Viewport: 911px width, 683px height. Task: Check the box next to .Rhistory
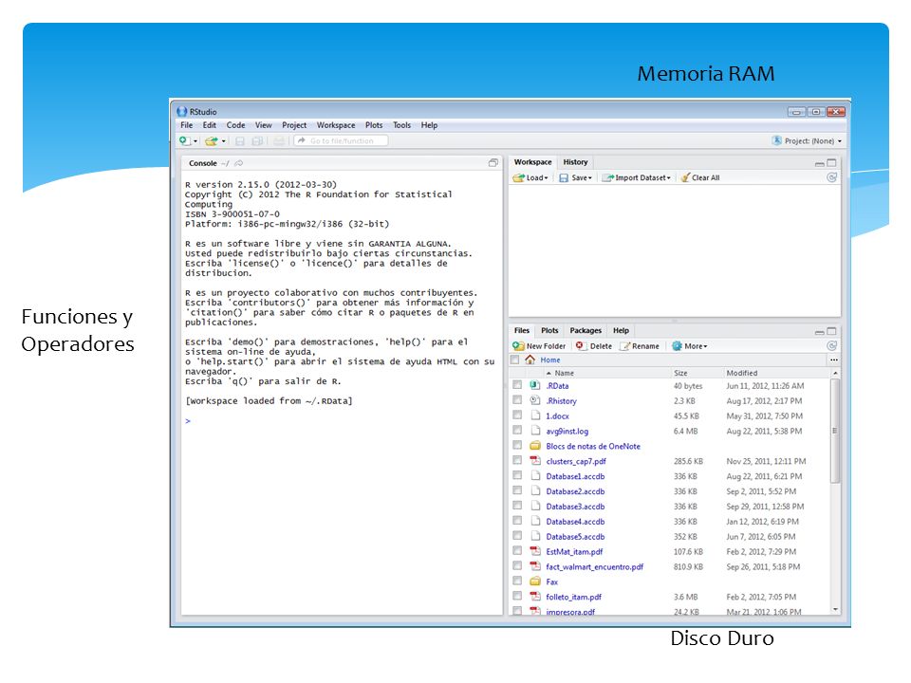coord(517,399)
